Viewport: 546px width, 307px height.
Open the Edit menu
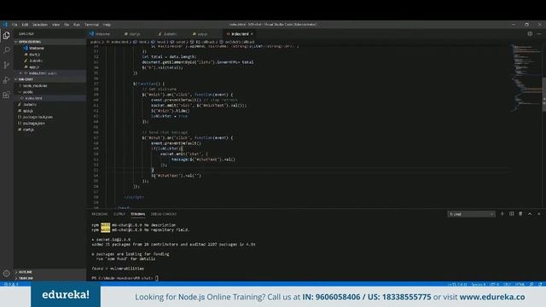[x=25, y=25]
